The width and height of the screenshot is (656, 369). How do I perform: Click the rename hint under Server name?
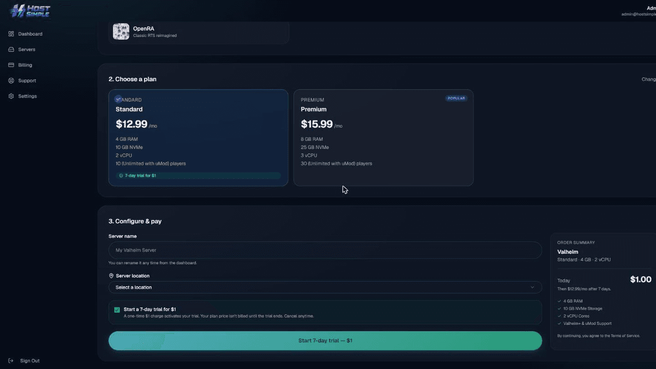(153, 263)
